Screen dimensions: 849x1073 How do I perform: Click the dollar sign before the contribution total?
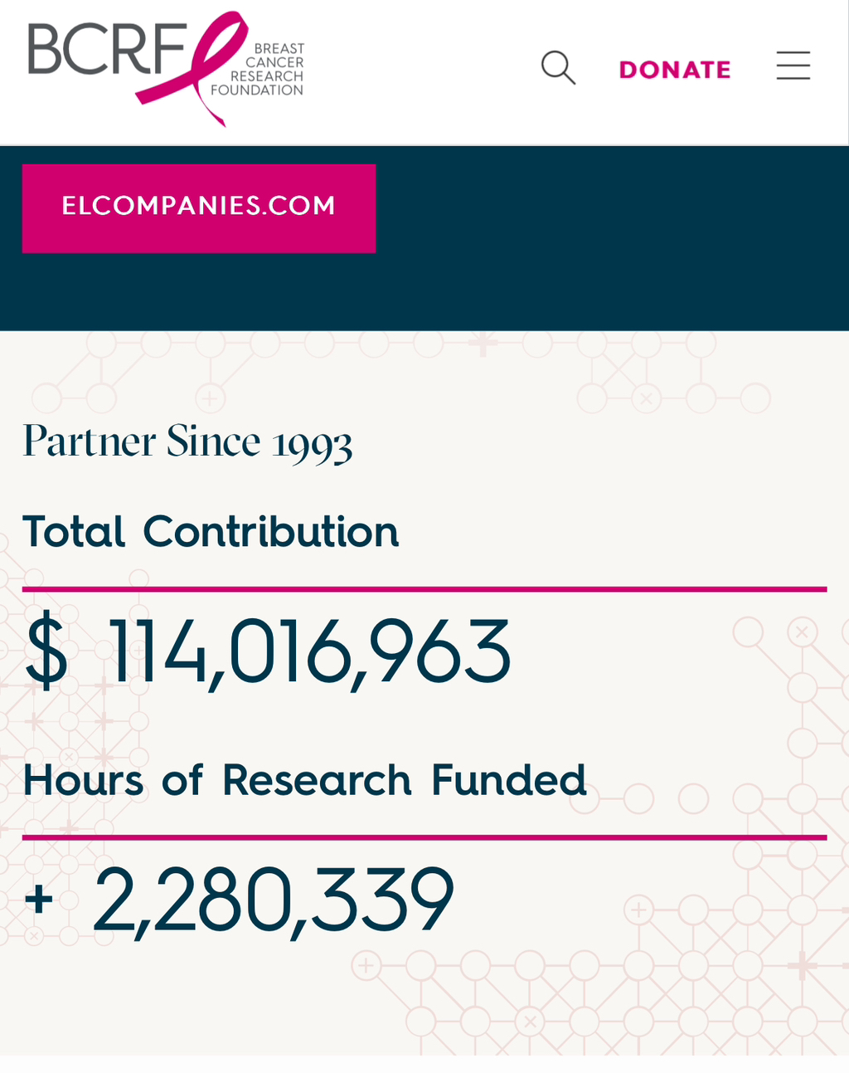(x=46, y=653)
